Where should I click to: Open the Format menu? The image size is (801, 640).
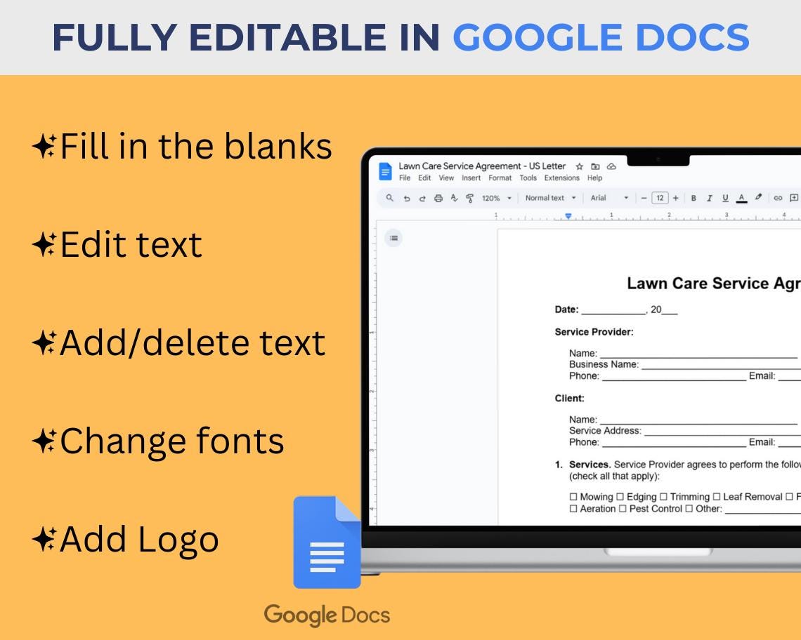pyautogui.click(x=500, y=178)
